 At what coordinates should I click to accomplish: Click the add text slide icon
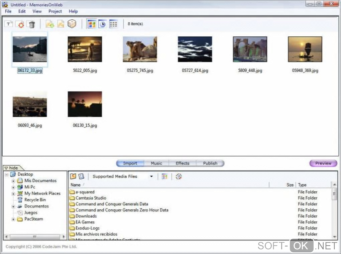[x=9, y=24]
